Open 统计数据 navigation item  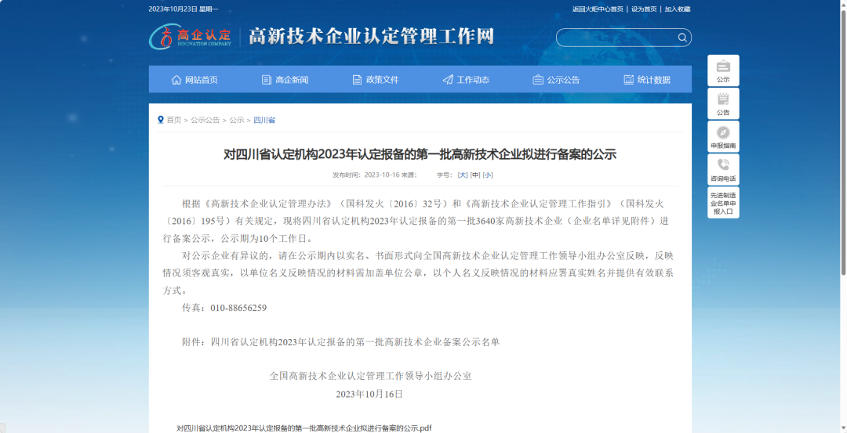(x=647, y=80)
